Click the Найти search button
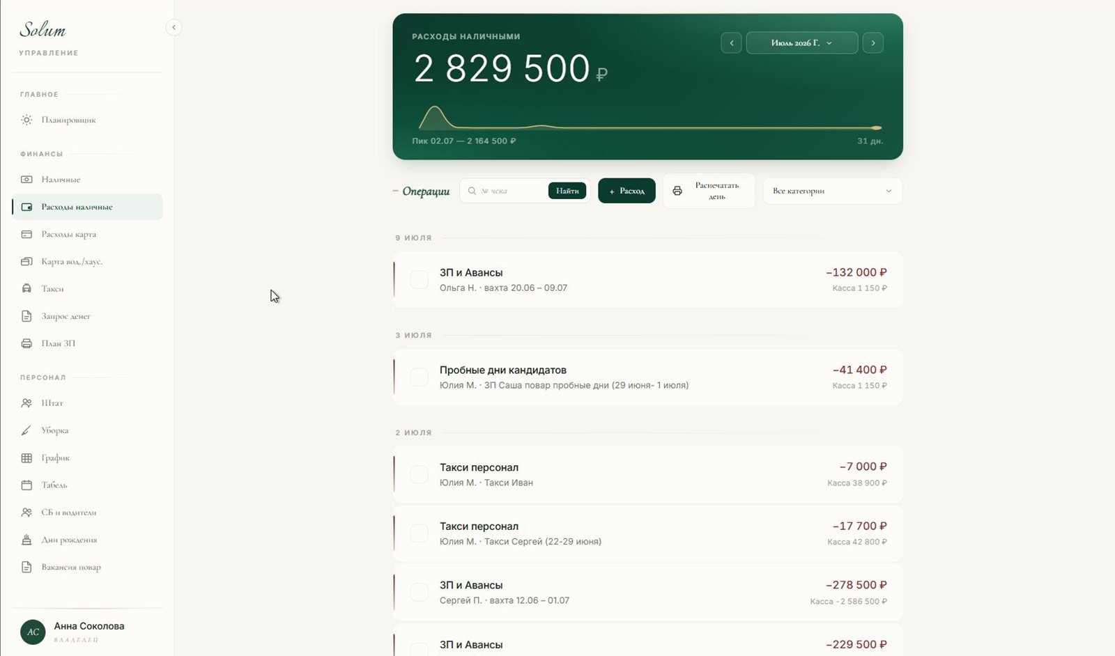1115x656 pixels. click(567, 191)
